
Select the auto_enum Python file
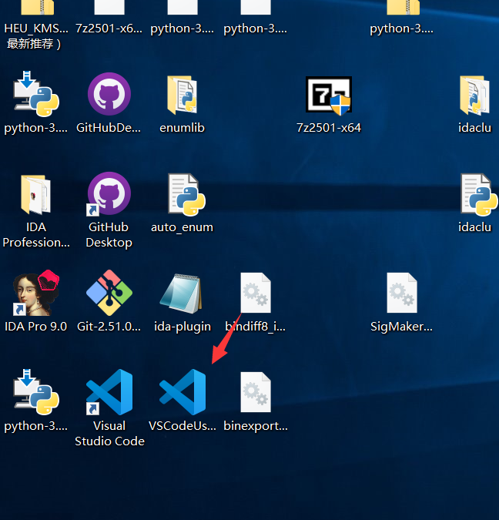point(186,195)
